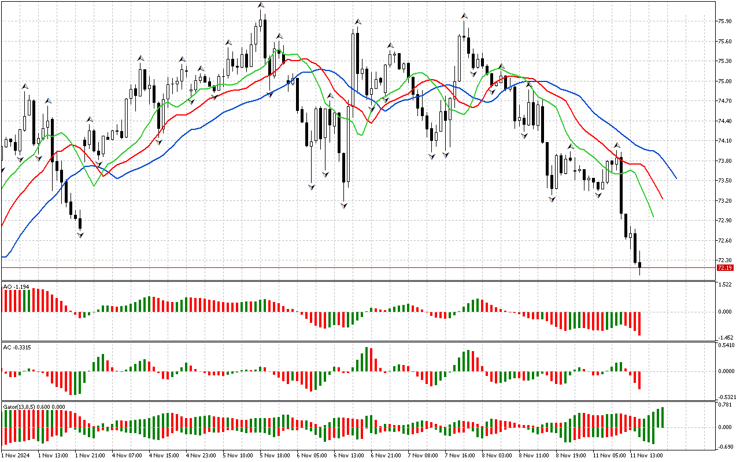Image resolution: width=740 pixels, height=462 pixels.
Task: Select the 73.80 price axis value
Action: [x=725, y=161]
